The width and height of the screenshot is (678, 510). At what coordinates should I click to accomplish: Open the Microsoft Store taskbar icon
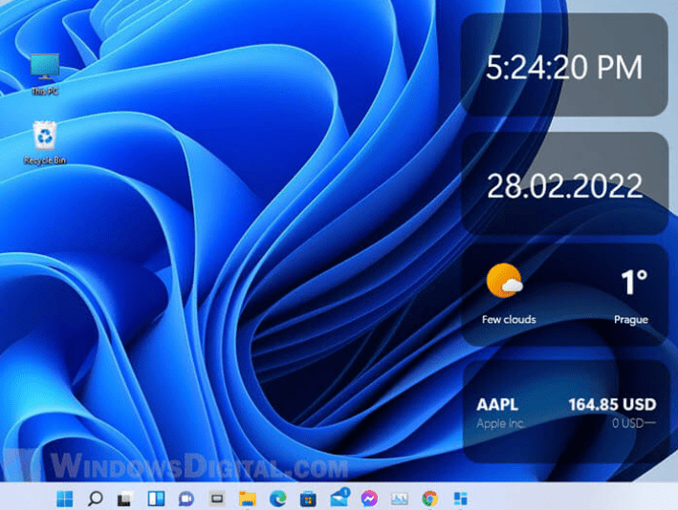pyautogui.click(x=308, y=498)
